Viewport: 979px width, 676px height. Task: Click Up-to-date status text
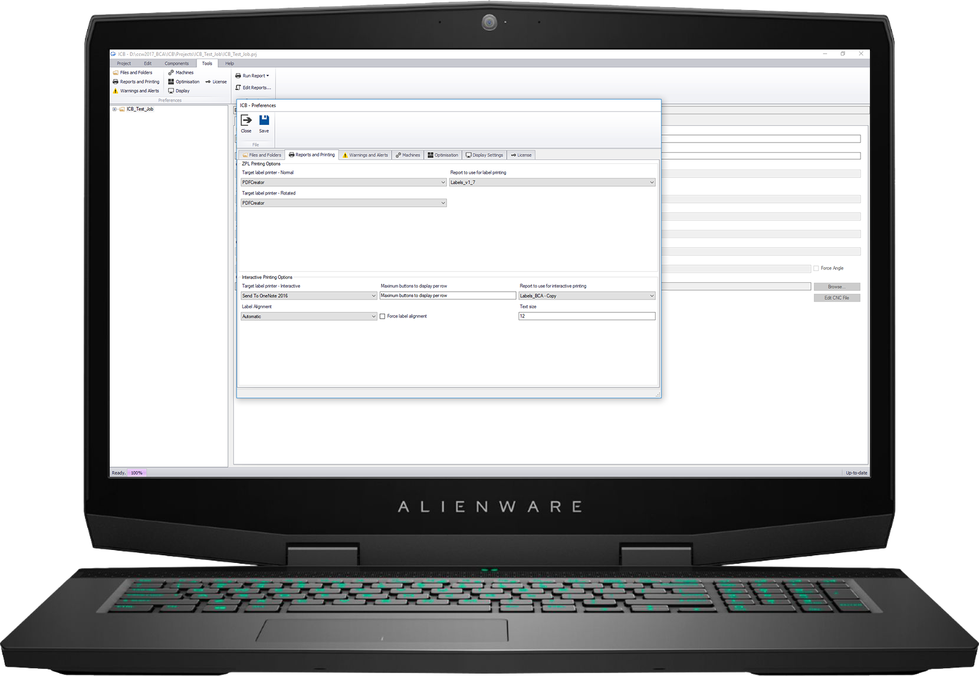(x=856, y=473)
